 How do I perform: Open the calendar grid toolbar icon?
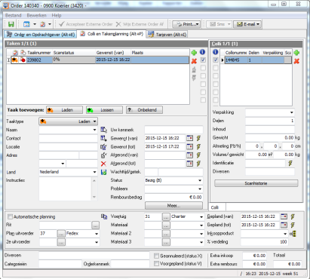(x=26, y=24)
